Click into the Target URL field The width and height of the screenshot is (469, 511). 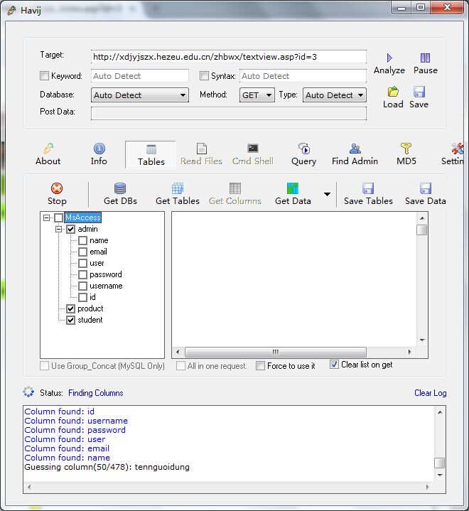pos(229,57)
